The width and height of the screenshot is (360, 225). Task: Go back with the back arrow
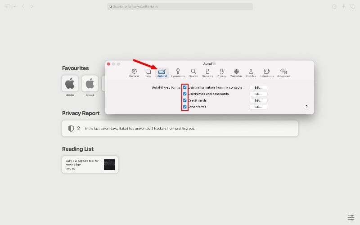click(23, 6)
